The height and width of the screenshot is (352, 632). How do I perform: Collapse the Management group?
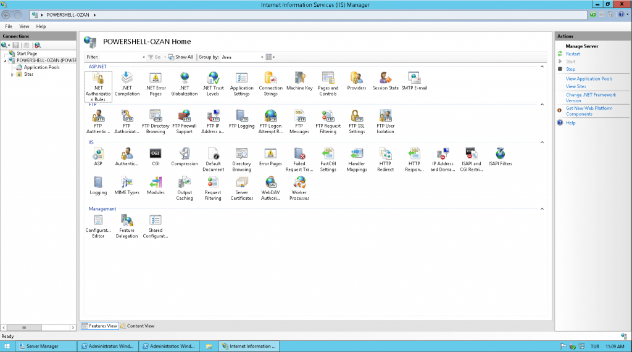(x=542, y=208)
